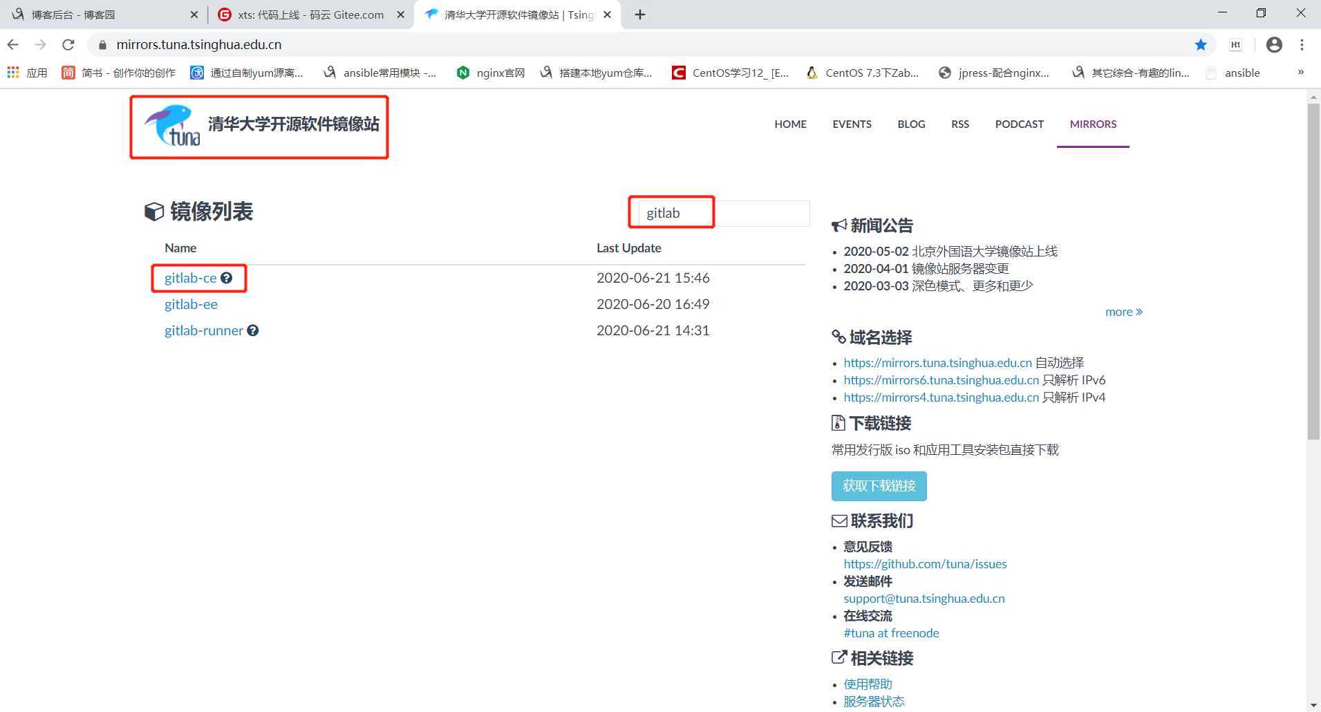Click the scrollbar down arrow

click(x=1313, y=705)
